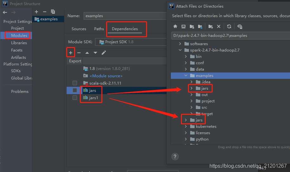Add a dependency with the plus button
290x172 pixels.
tap(71, 53)
